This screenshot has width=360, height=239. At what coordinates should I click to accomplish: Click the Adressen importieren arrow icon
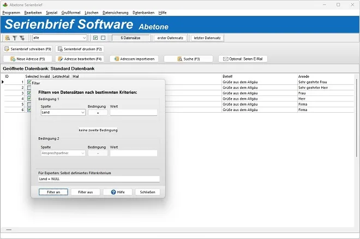pos(117,59)
